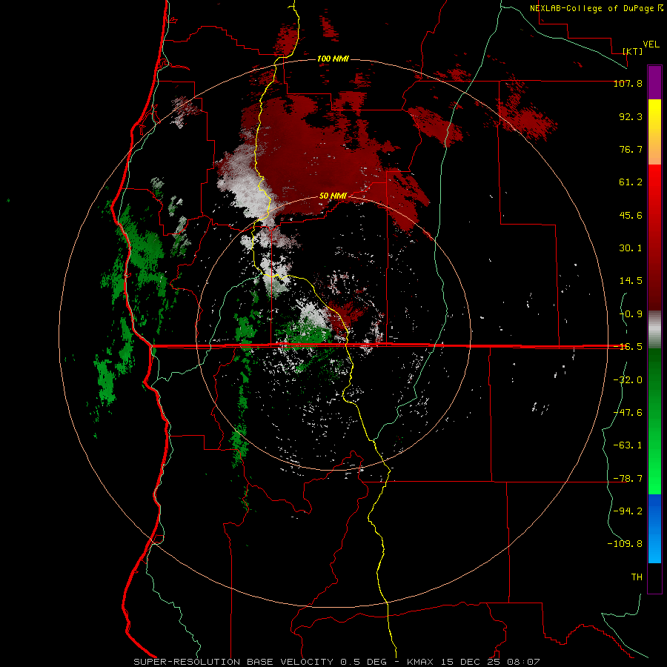Click the 14.5 legend value
The image size is (667, 667).
point(631,281)
